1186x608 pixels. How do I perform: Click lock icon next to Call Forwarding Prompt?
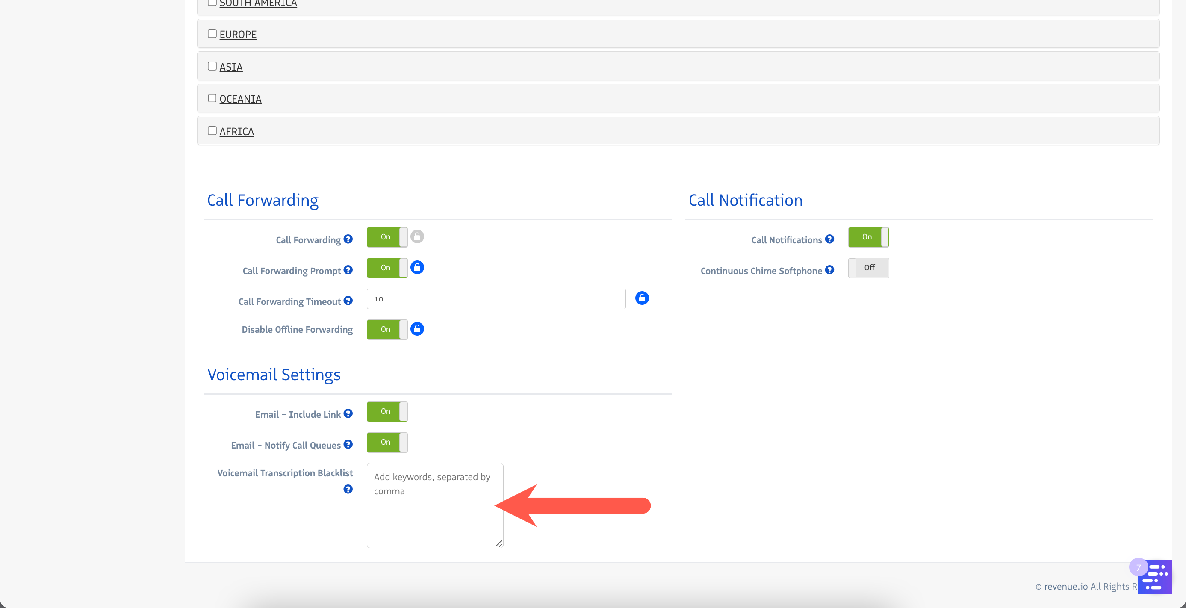417,267
